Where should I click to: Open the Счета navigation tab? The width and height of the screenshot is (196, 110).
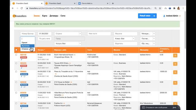click(x=63, y=16)
